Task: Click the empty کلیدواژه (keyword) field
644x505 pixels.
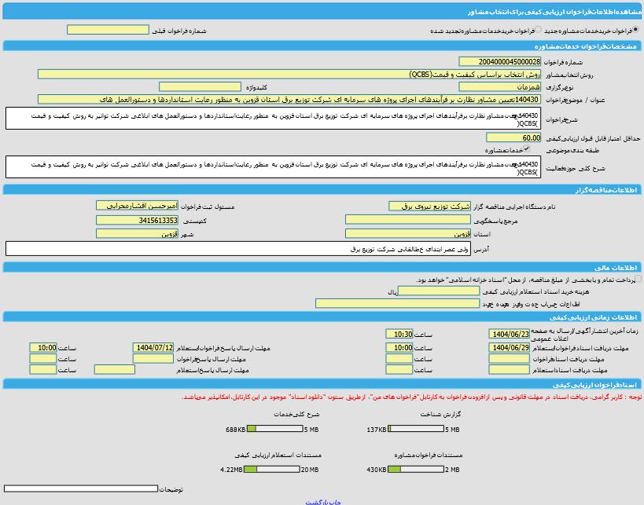Action: pyautogui.click(x=200, y=86)
